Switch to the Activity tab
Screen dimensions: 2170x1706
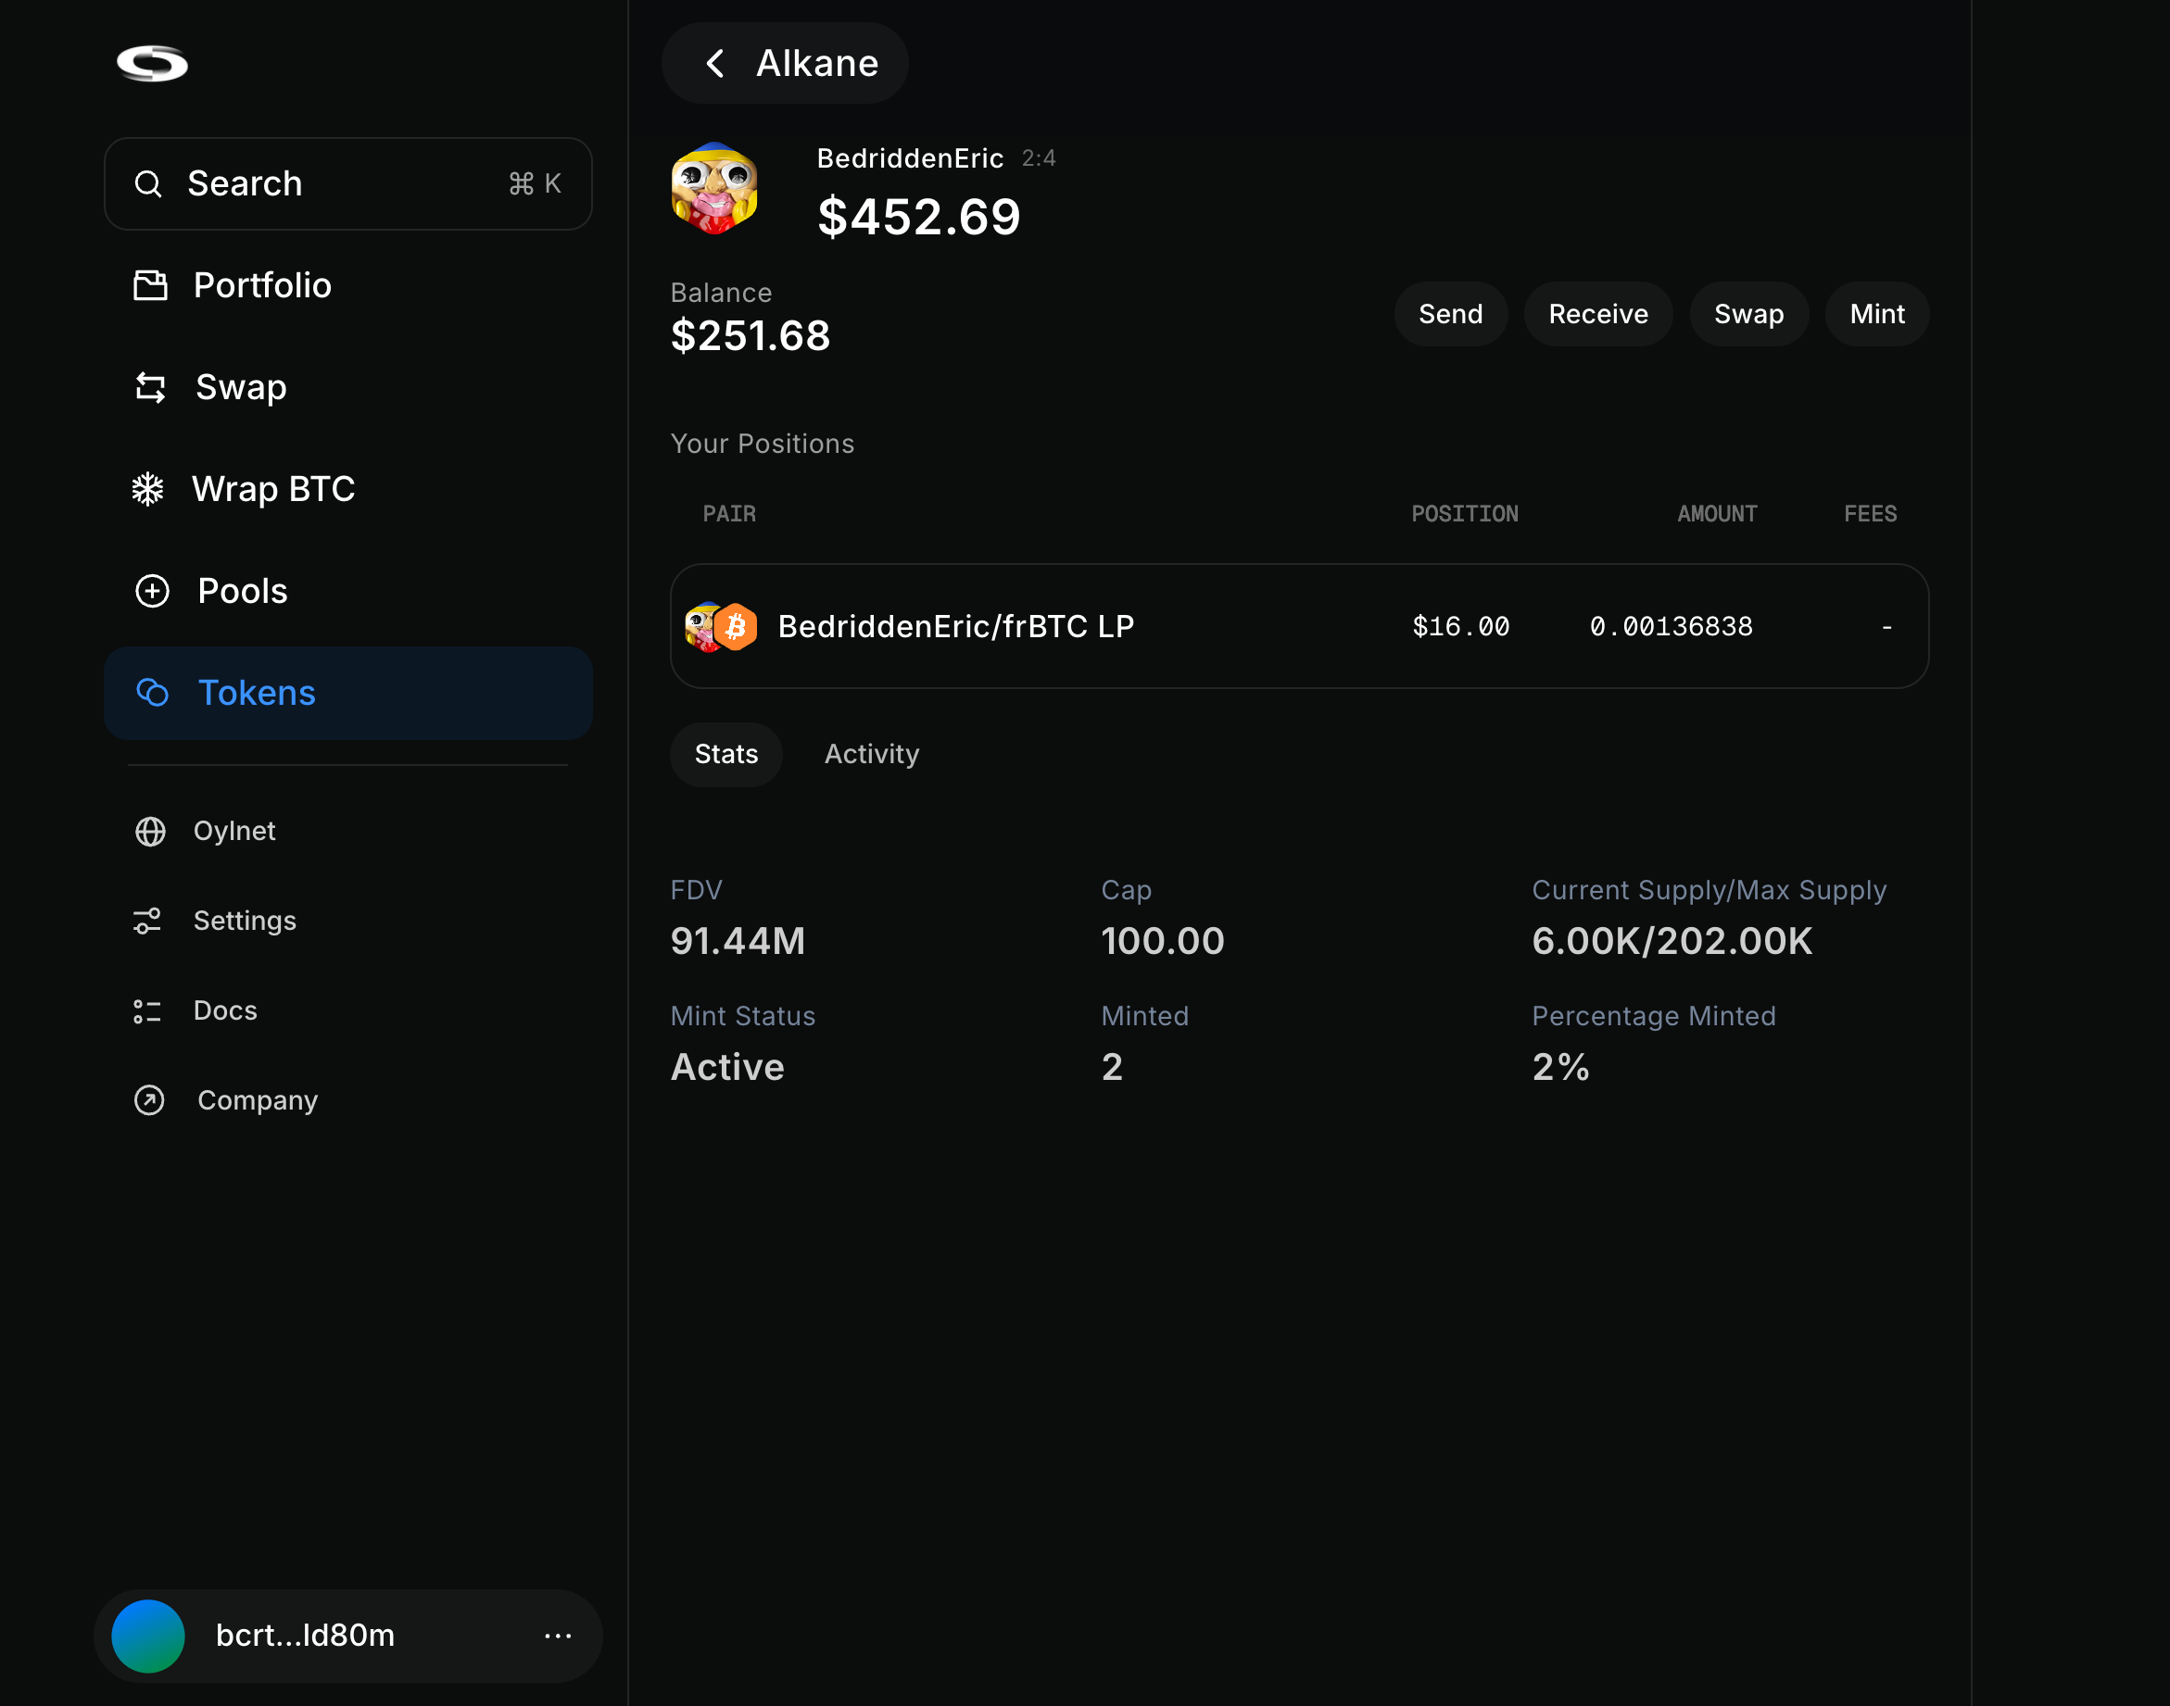pyautogui.click(x=871, y=754)
